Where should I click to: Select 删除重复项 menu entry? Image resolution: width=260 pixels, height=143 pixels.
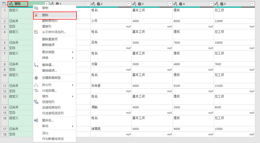tap(55, 39)
